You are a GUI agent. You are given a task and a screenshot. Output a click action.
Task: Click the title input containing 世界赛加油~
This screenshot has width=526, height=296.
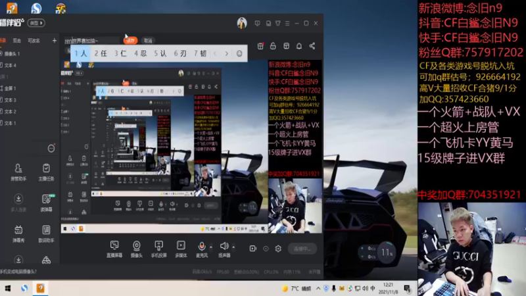point(91,41)
